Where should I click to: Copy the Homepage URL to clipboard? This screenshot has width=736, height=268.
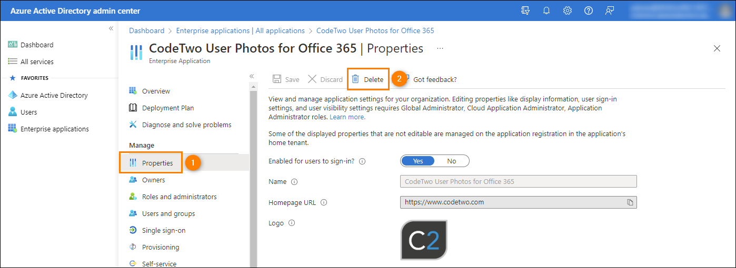630,202
